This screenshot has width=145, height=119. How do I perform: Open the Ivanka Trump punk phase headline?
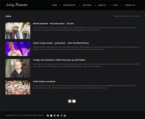click(61, 43)
